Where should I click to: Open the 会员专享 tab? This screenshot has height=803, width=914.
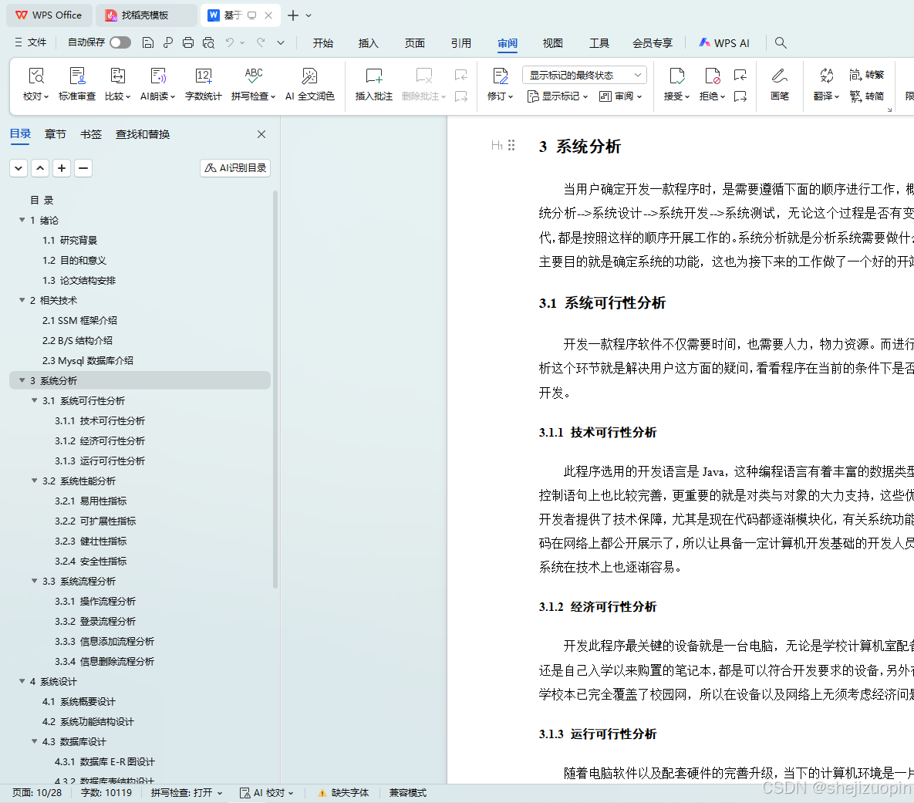653,43
